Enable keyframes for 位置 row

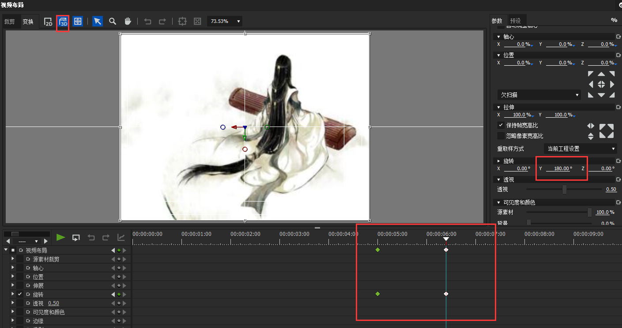click(x=20, y=276)
